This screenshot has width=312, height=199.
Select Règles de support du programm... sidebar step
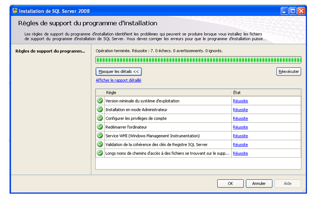50,51
